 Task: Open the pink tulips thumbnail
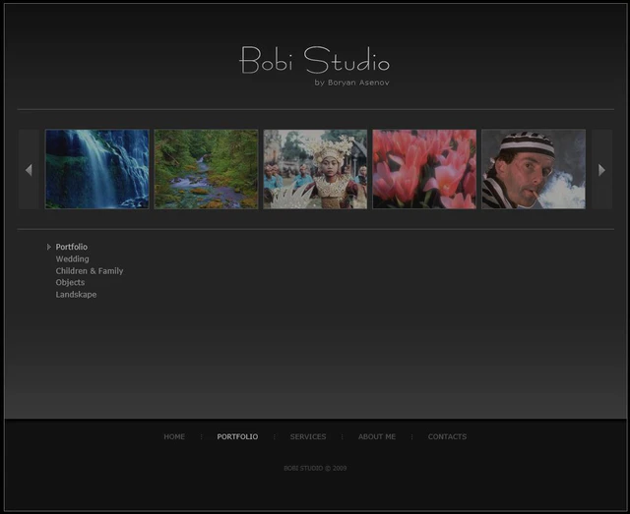pos(424,169)
